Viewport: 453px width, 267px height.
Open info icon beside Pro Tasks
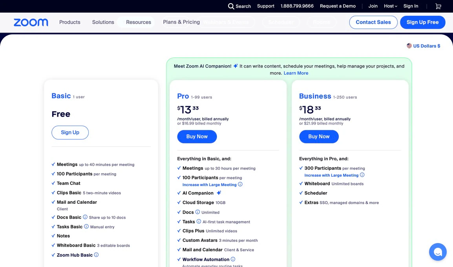(199, 221)
